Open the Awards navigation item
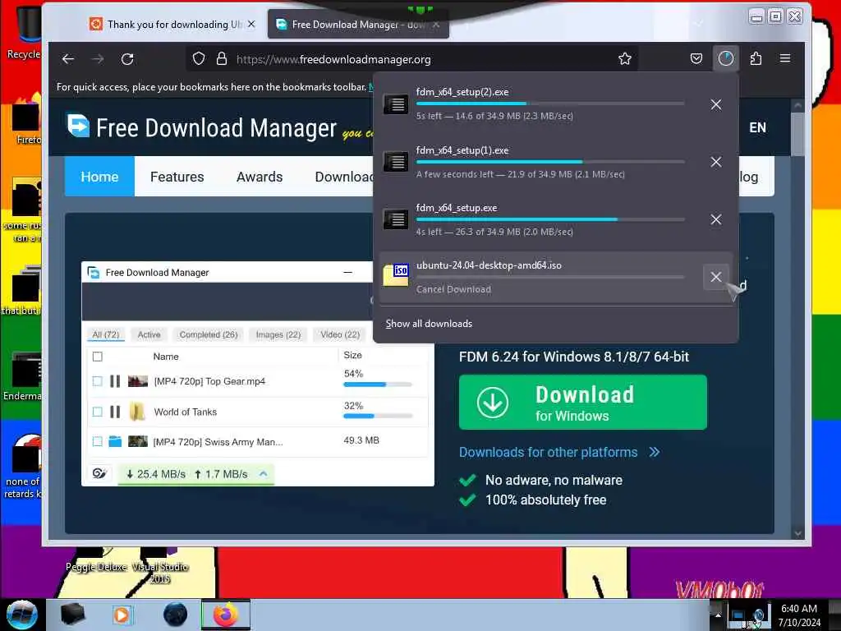Screen dimensions: 841x631 [260, 177]
